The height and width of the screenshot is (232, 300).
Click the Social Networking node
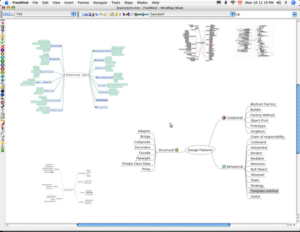coord(104,78)
